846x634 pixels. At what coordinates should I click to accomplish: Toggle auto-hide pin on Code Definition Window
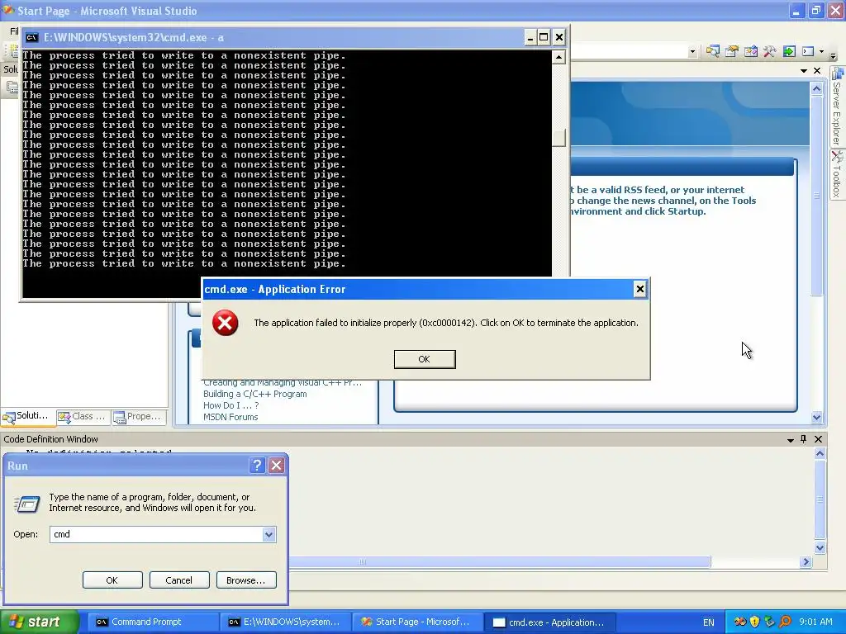point(803,439)
